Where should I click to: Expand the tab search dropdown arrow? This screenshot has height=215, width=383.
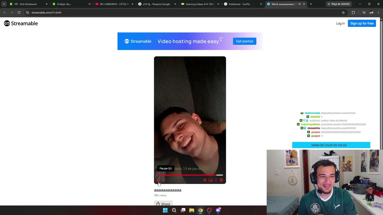4,4
